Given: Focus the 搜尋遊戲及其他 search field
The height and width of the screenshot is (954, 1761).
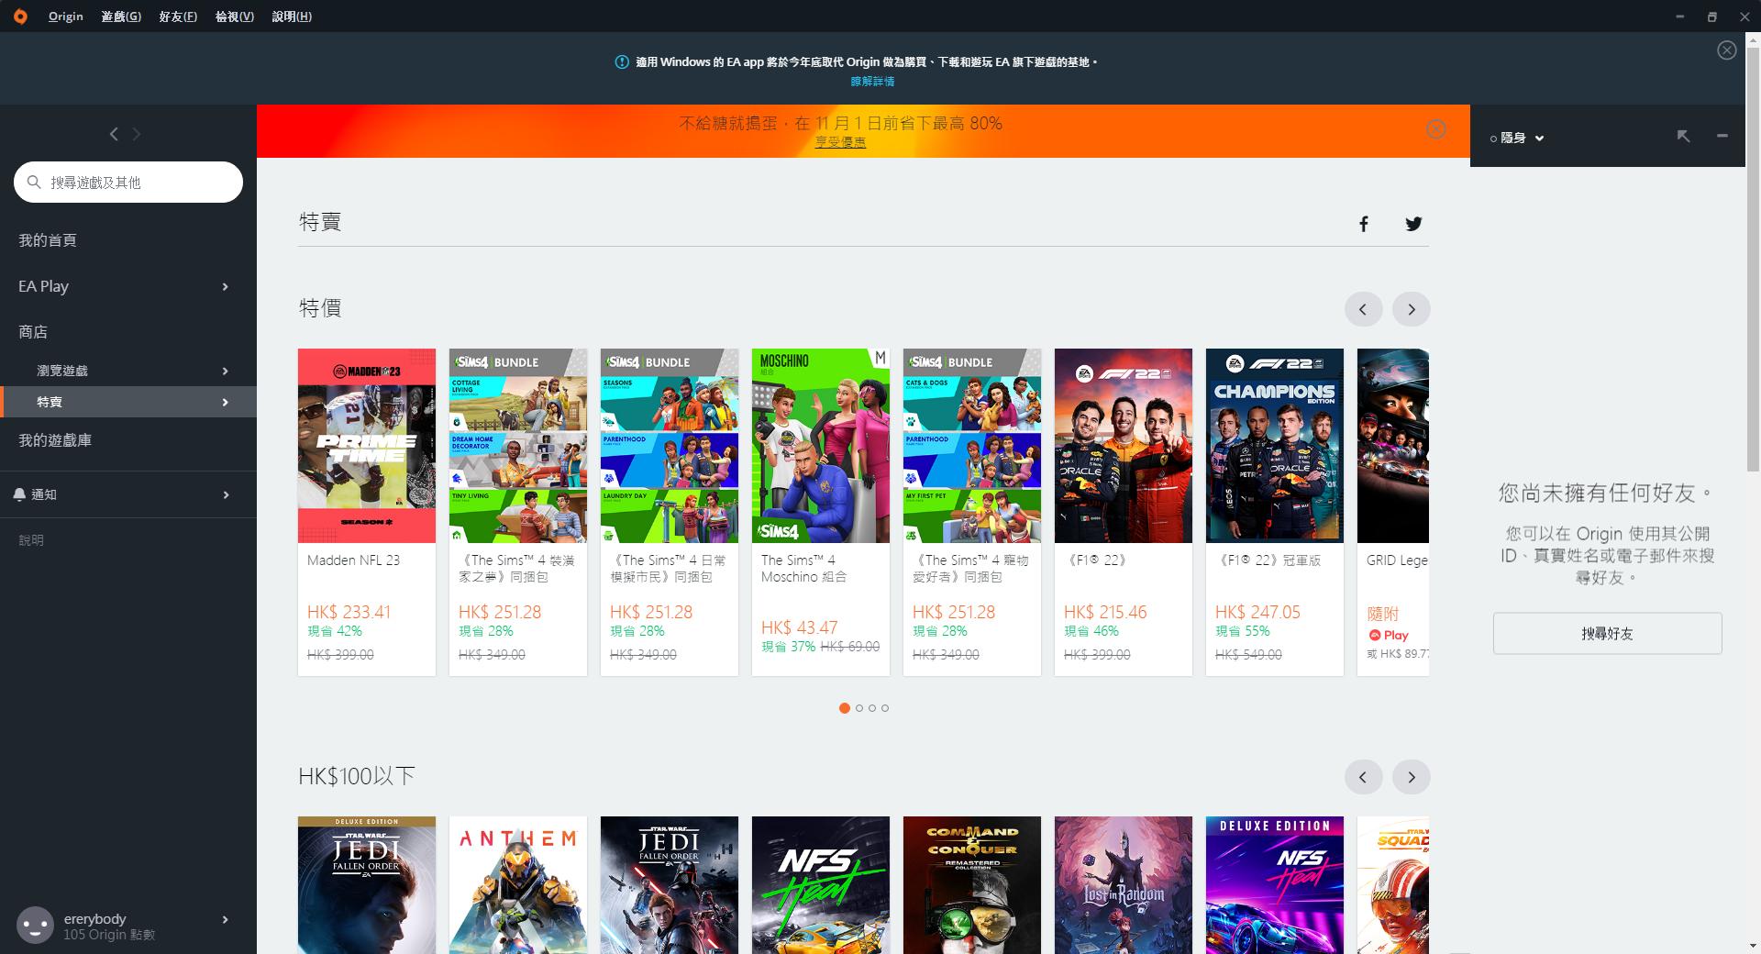Looking at the screenshot, I should (128, 182).
